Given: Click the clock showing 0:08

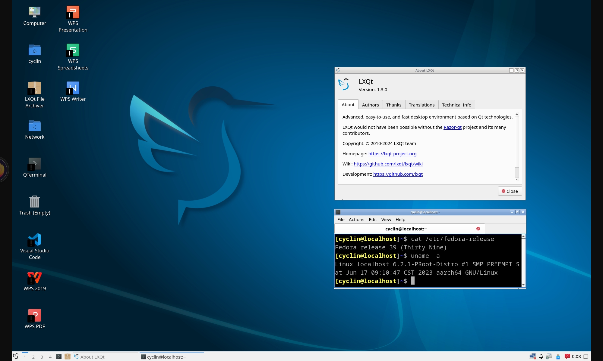Looking at the screenshot, I should (x=576, y=356).
